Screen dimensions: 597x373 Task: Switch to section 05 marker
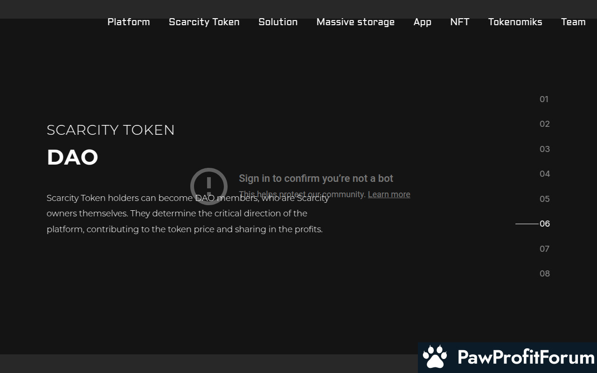[x=544, y=199]
